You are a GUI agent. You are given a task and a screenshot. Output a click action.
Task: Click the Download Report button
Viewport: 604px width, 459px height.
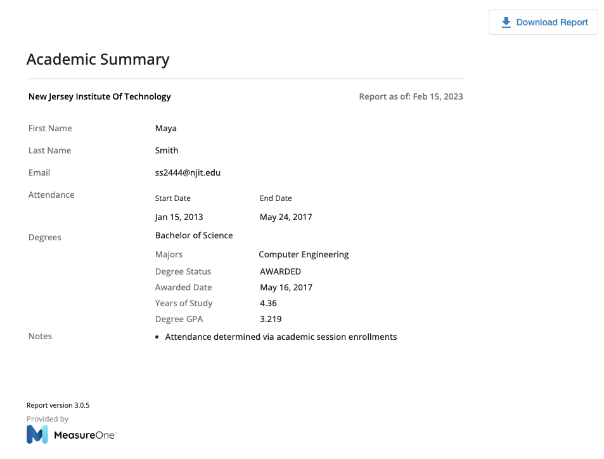tap(543, 22)
